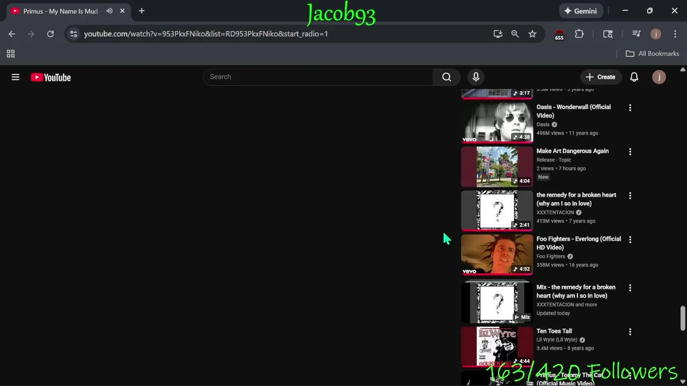Open the extension with 655 badge
Viewport: 687px width, 386px height.
559,34
